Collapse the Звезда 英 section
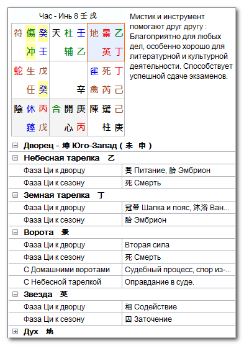Image resolution: width=244 pixels, height=346 pixels. pos(16,294)
